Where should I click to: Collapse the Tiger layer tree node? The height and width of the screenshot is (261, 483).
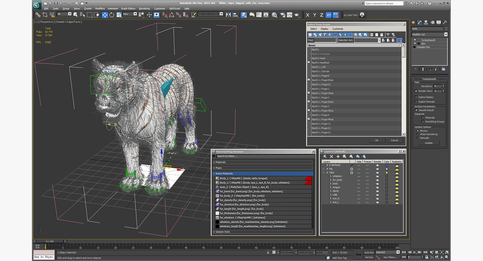coord(324,173)
